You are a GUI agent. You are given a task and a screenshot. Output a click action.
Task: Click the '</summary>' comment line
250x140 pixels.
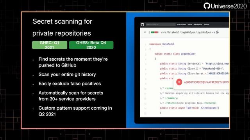(x=169, y=98)
